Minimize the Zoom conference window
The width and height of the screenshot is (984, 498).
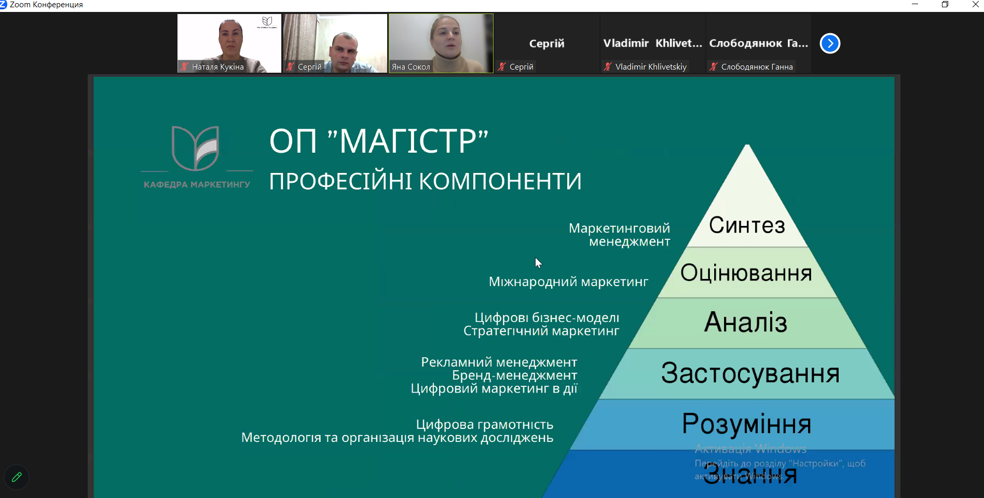point(915,5)
